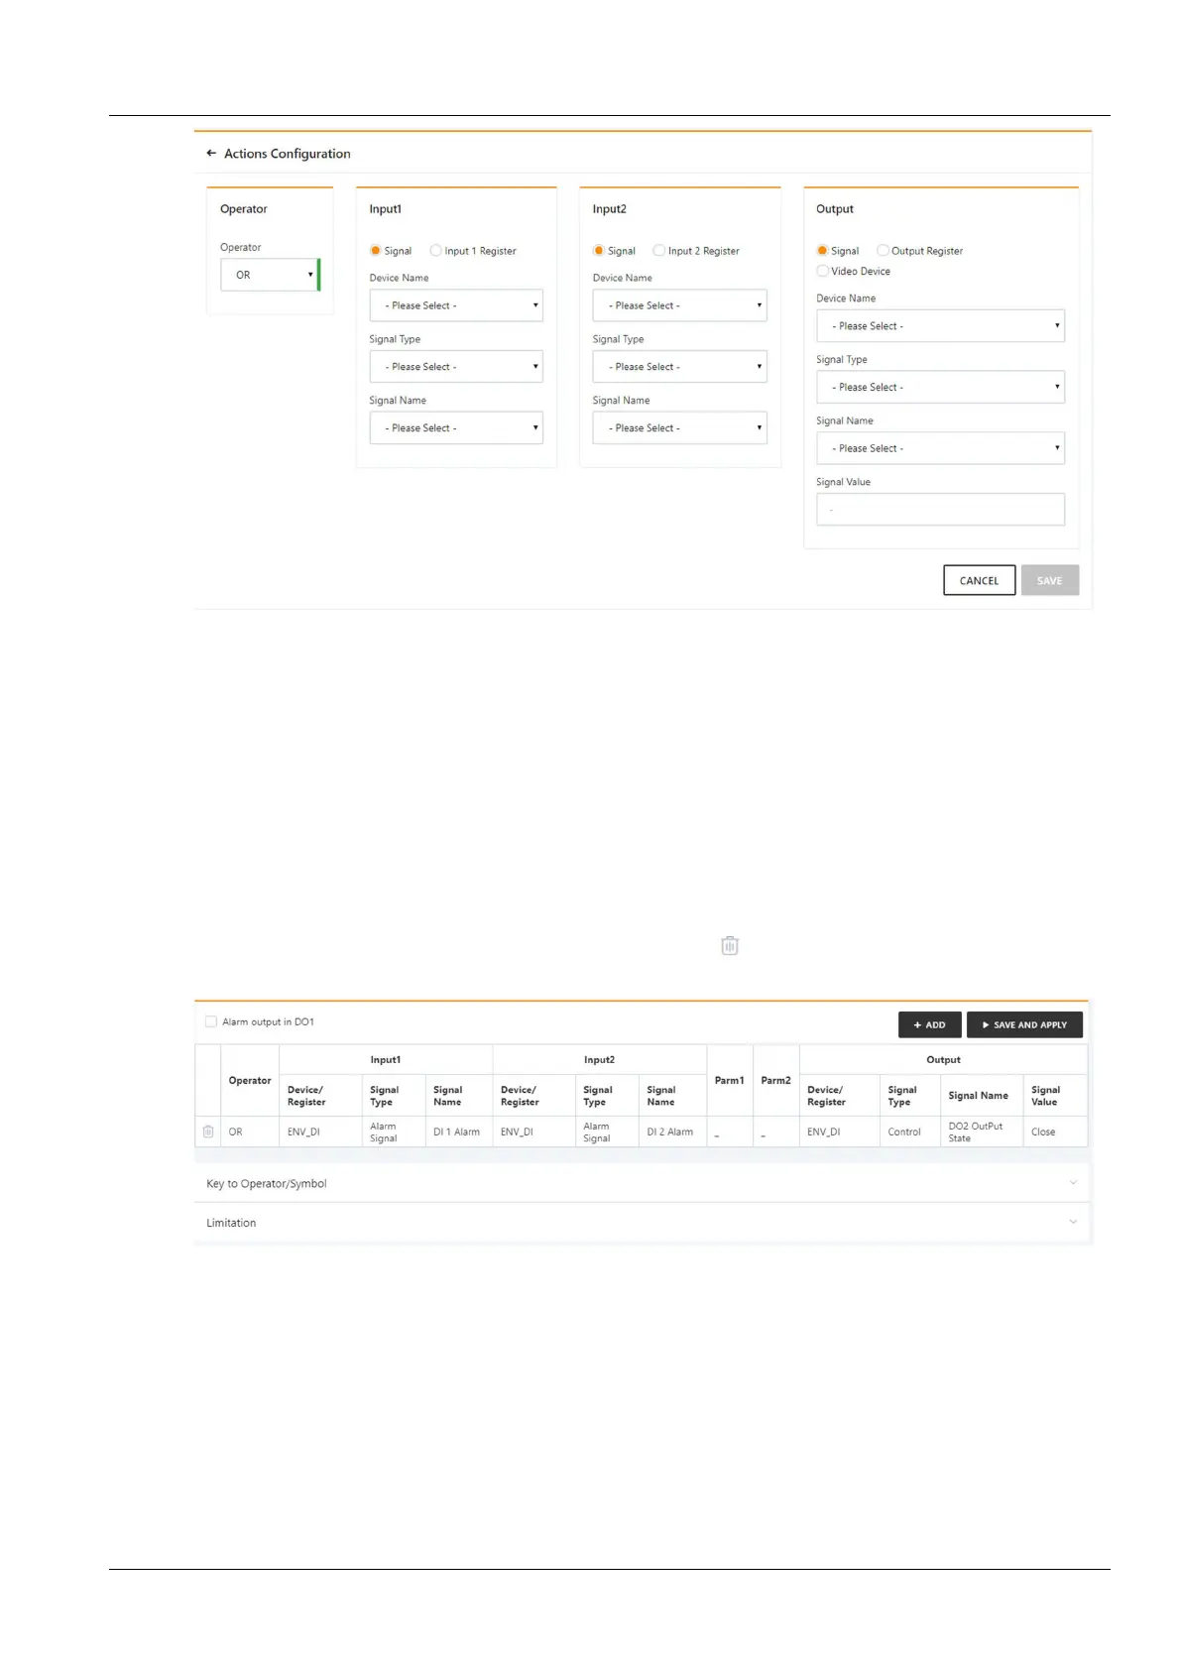Select Signal radio in Input1

click(x=376, y=251)
